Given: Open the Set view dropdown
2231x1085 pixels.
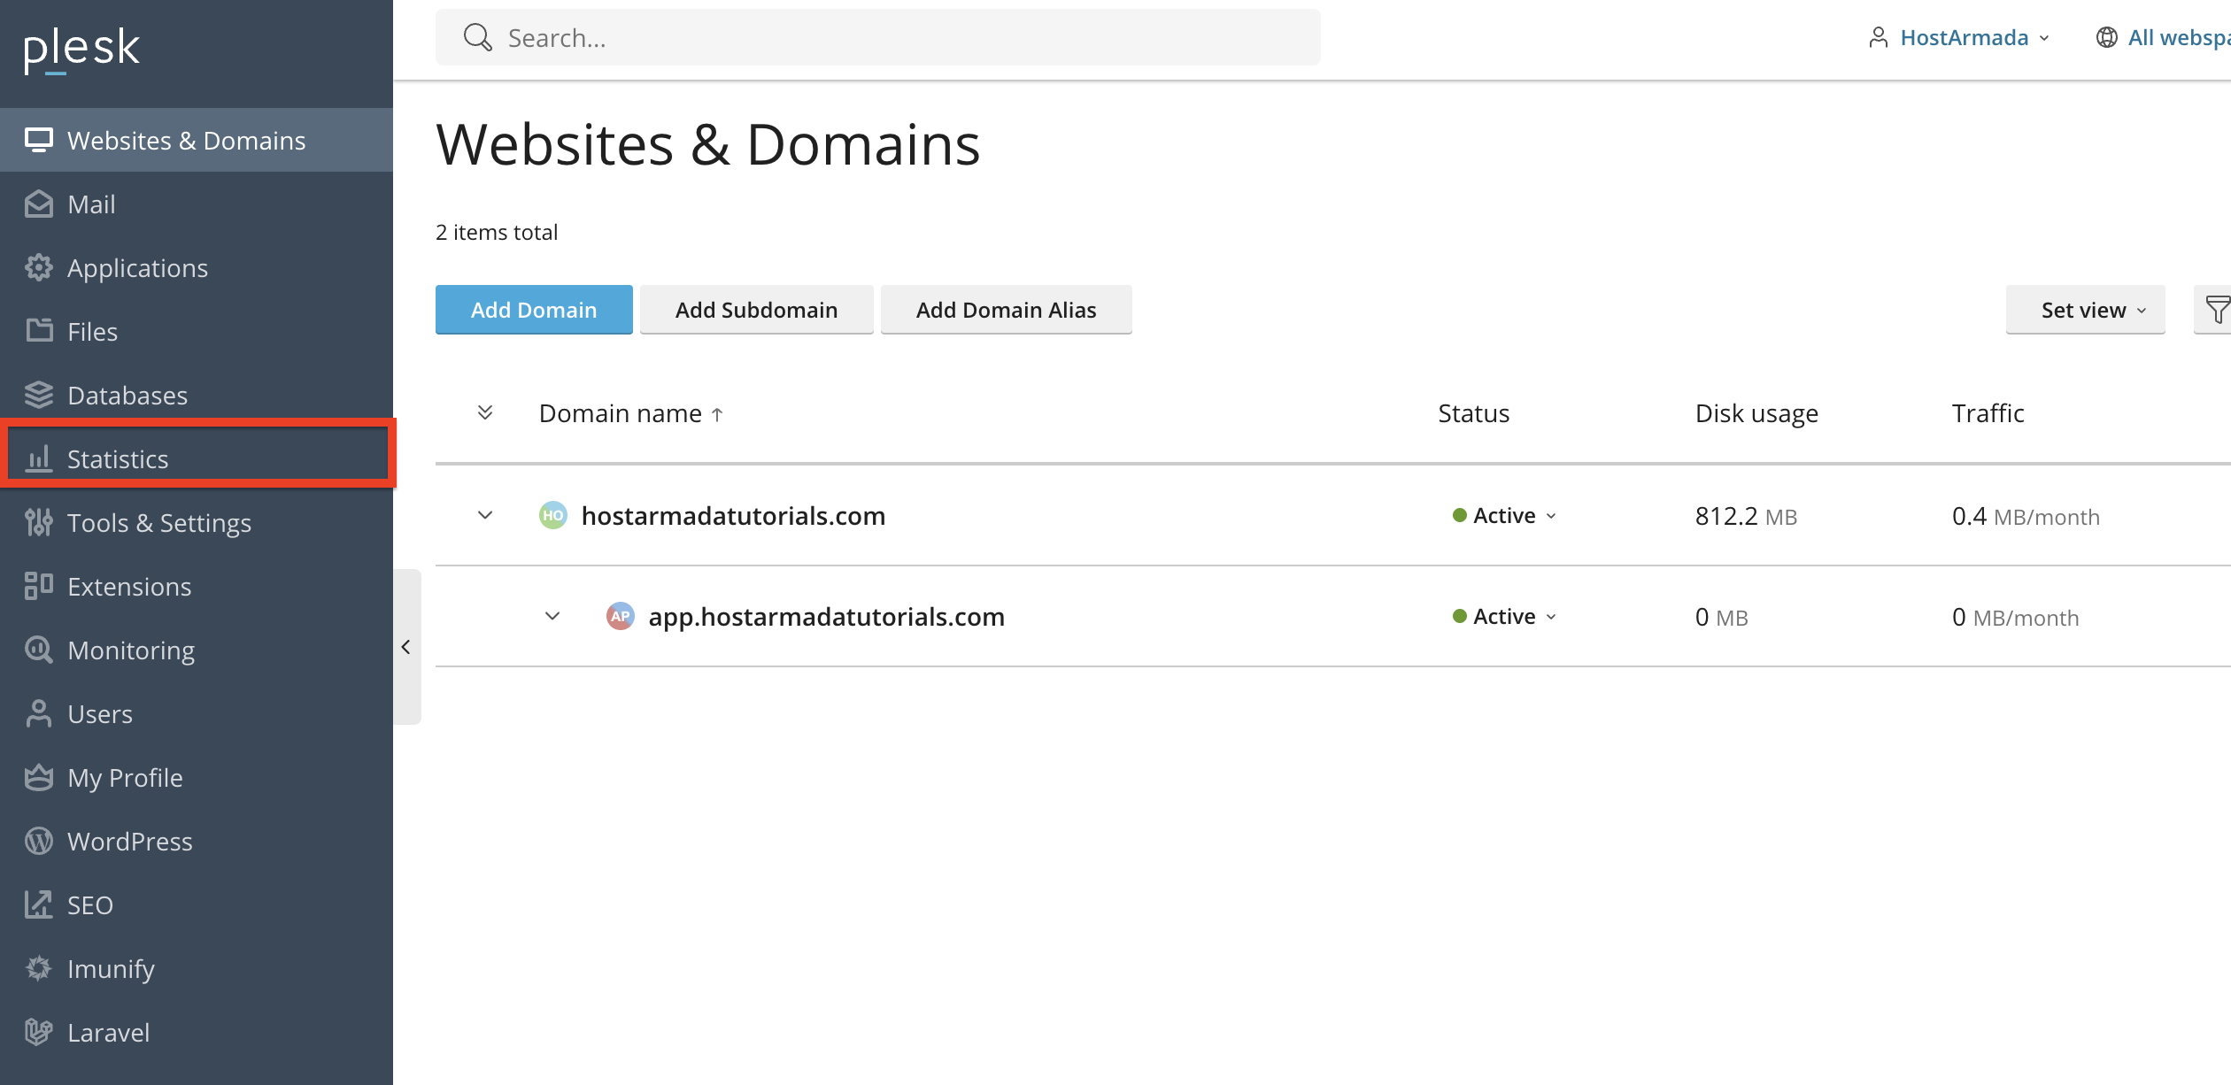Looking at the screenshot, I should pos(2084,310).
